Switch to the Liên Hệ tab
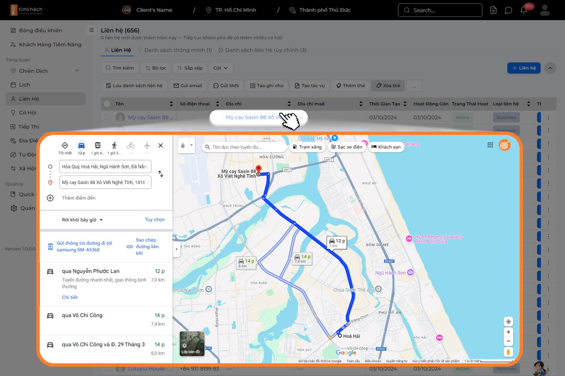This screenshot has width=565, height=376. 117,50
